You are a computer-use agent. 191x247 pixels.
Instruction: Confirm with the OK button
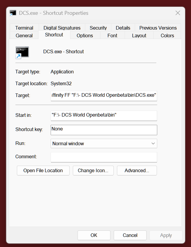[94, 235]
